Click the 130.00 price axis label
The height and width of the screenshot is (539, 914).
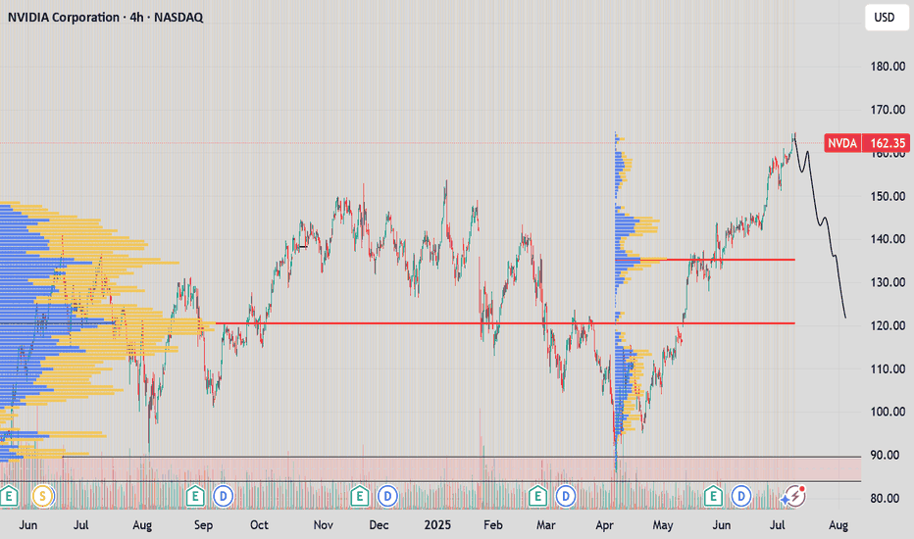click(888, 282)
